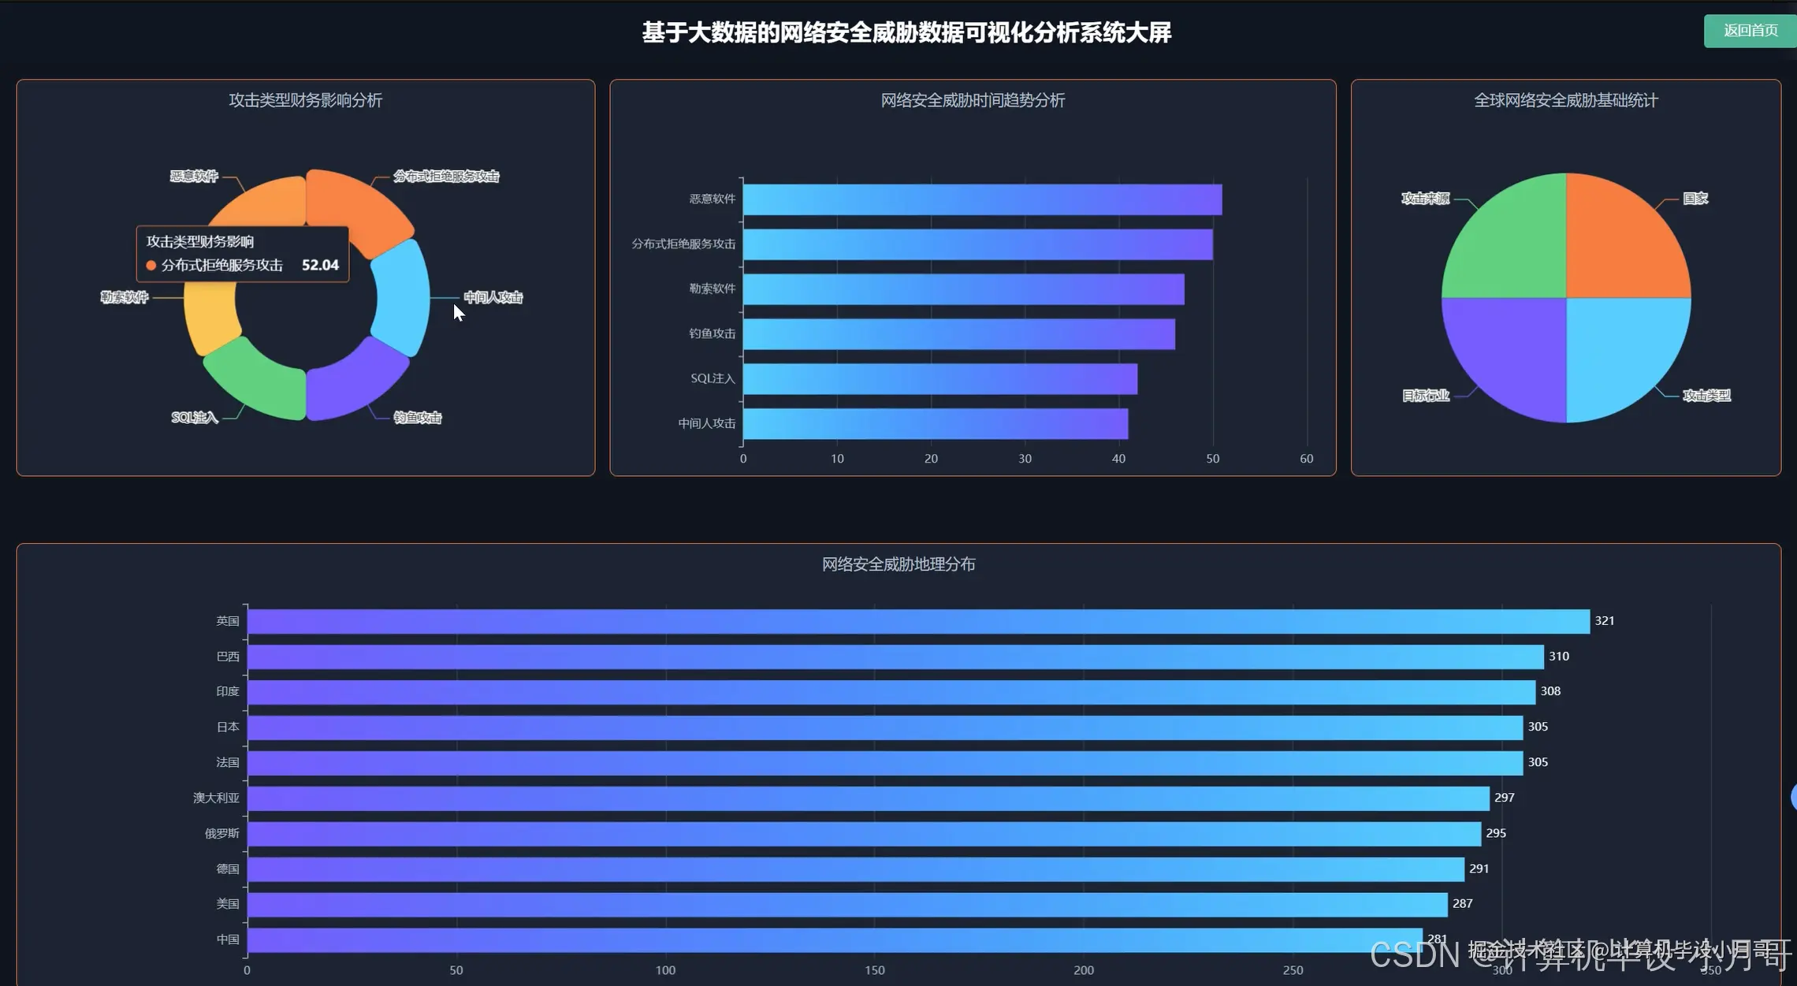Viewport: 1797px width, 986px height.
Task: Select the orange 国家 pie slice
Action: pyautogui.click(x=1624, y=240)
